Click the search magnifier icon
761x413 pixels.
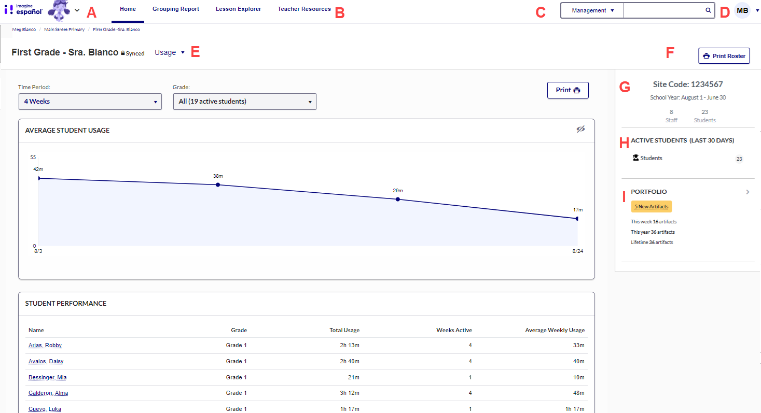pos(708,10)
